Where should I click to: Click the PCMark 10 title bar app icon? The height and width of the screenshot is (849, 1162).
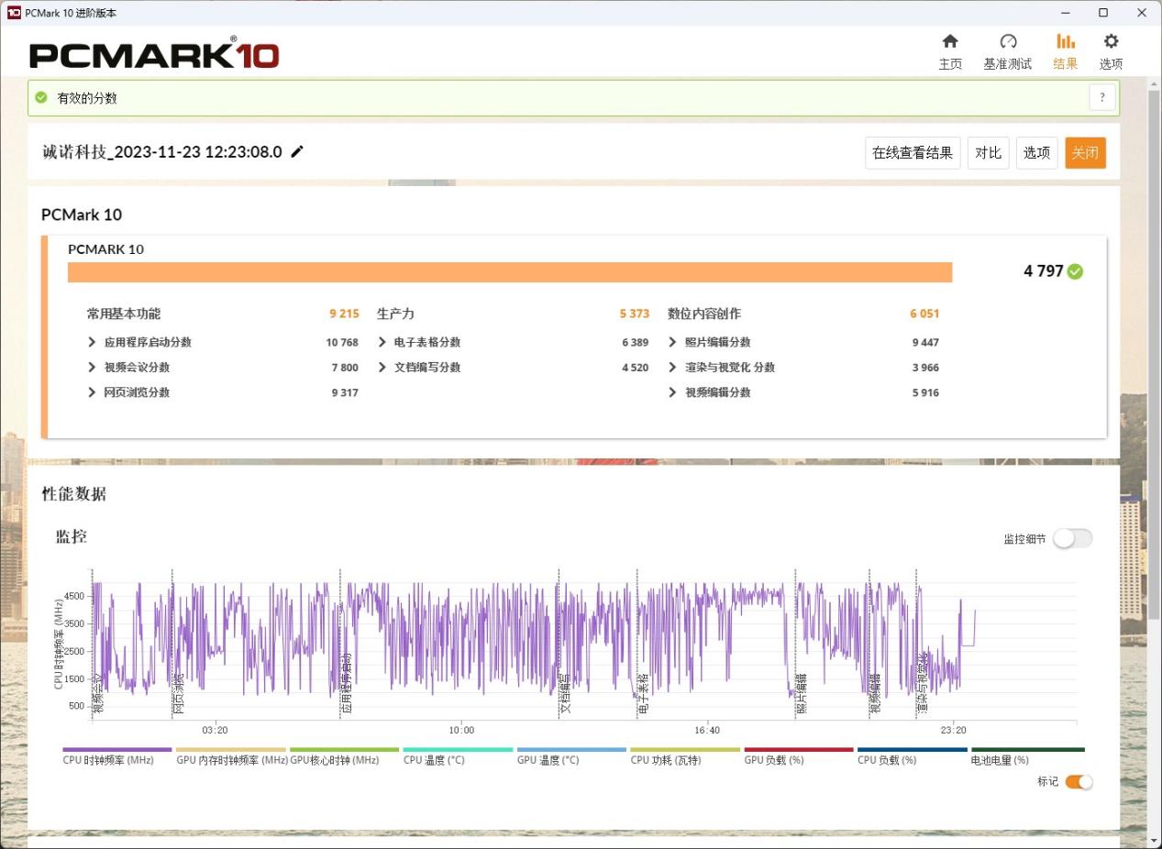(14, 12)
